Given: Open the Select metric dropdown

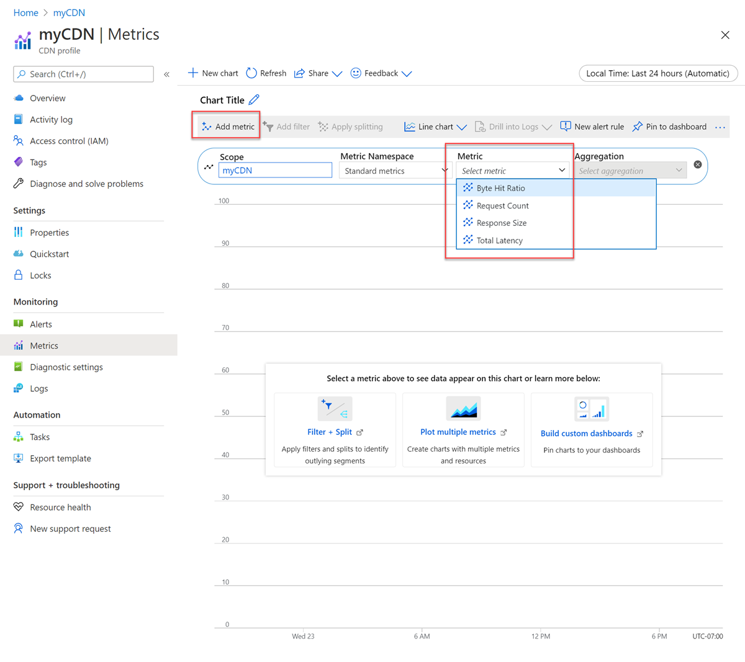Looking at the screenshot, I should [x=513, y=171].
